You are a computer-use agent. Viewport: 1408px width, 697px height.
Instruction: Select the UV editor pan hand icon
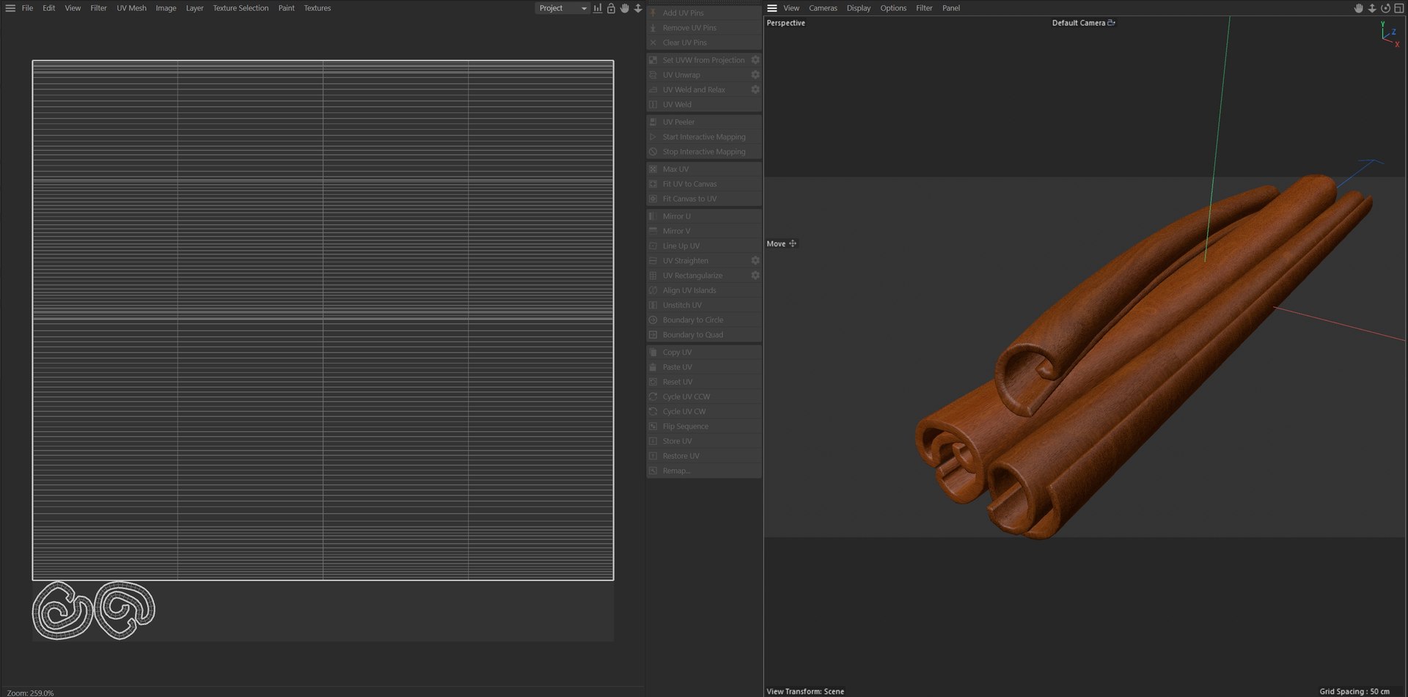(x=625, y=8)
